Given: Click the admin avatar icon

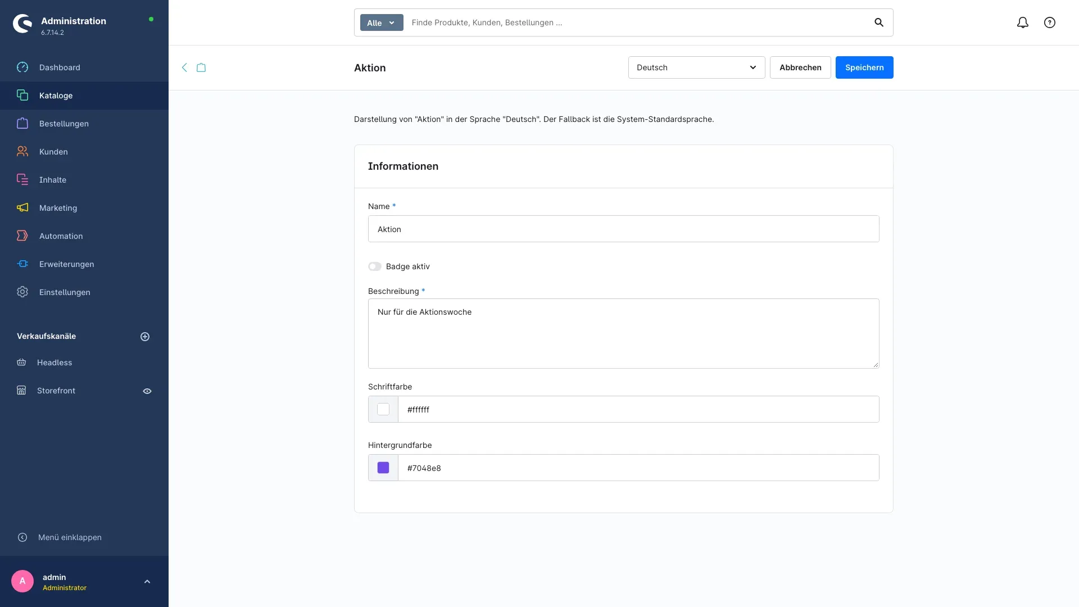Looking at the screenshot, I should tap(22, 581).
